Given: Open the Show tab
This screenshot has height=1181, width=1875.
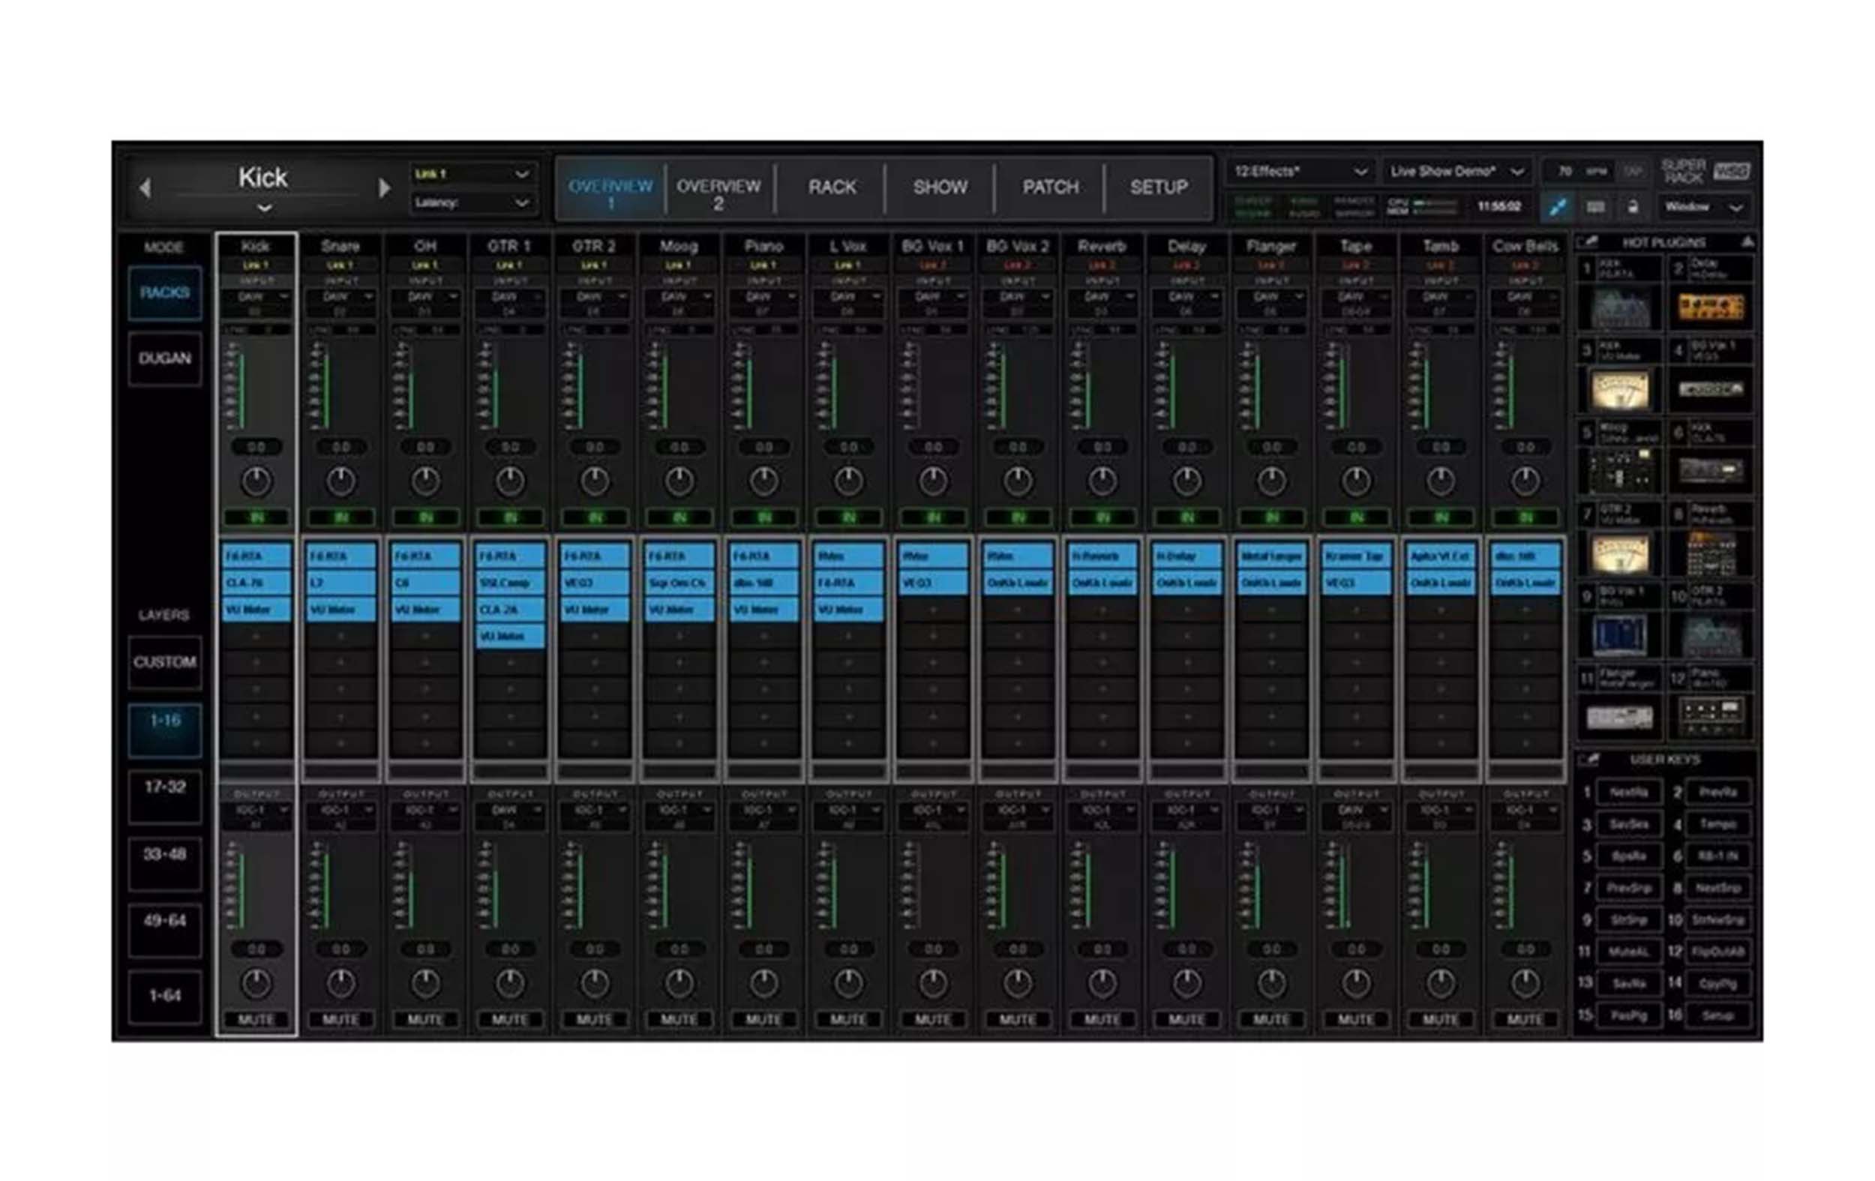Looking at the screenshot, I should [940, 187].
